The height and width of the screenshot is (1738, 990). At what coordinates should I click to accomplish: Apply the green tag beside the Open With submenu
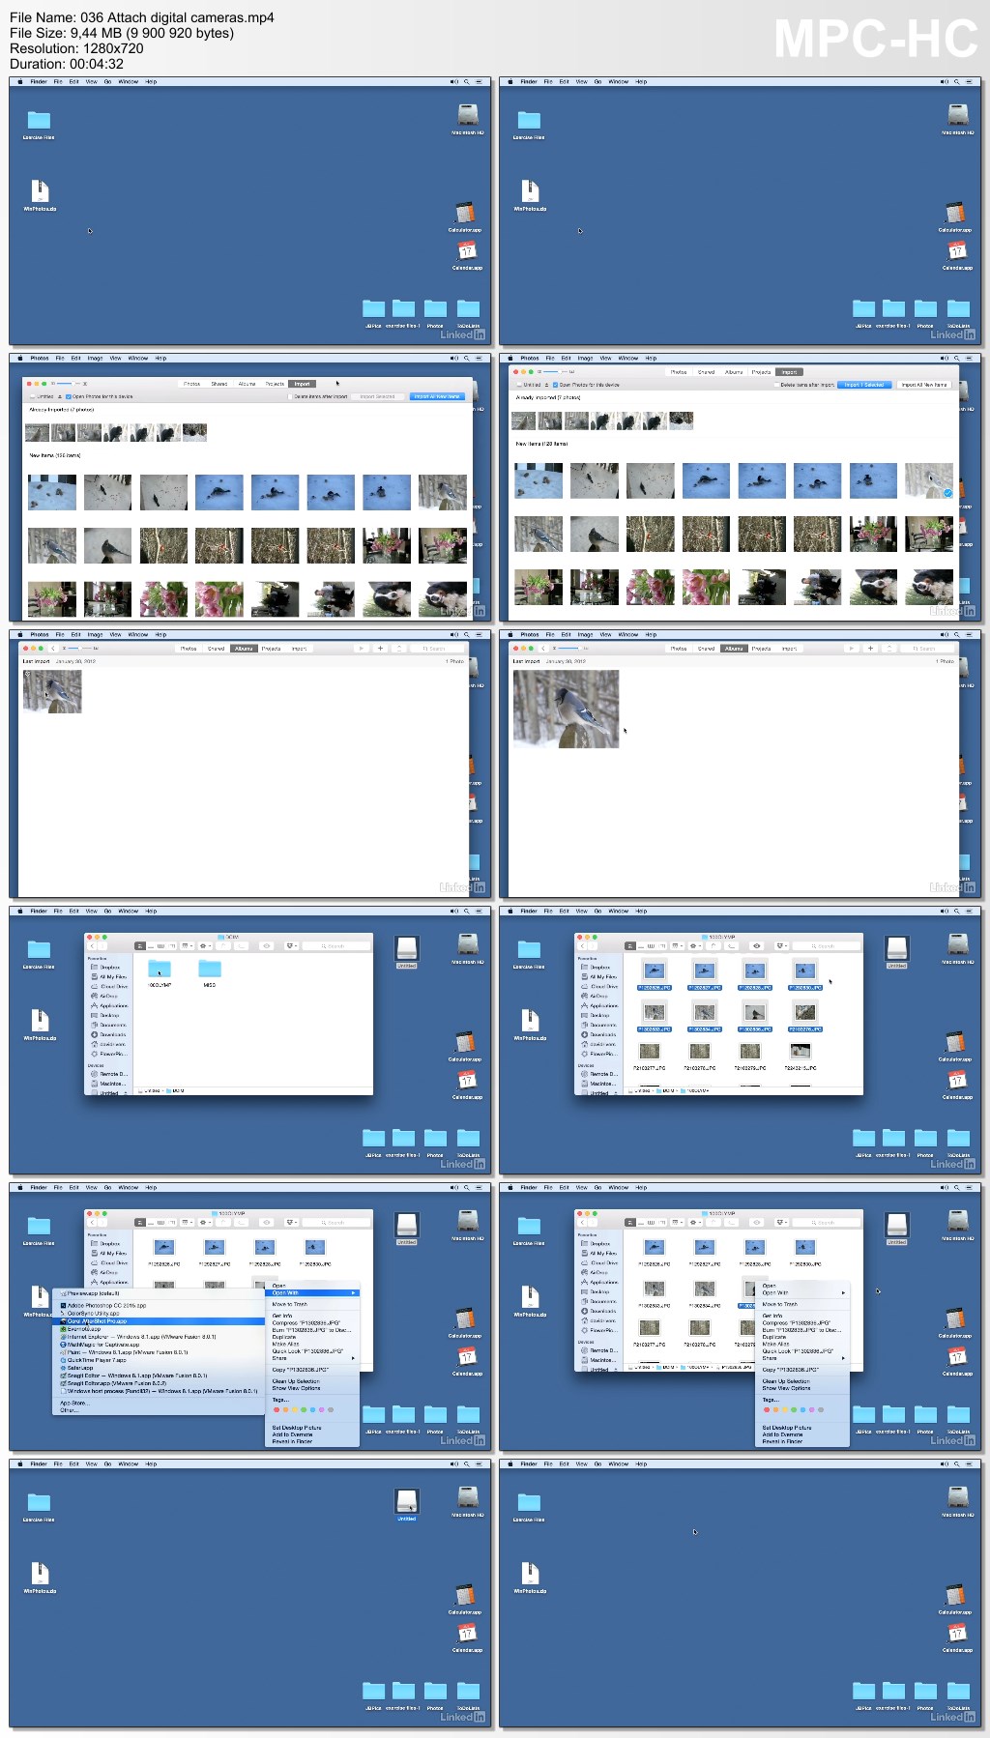(x=302, y=1410)
